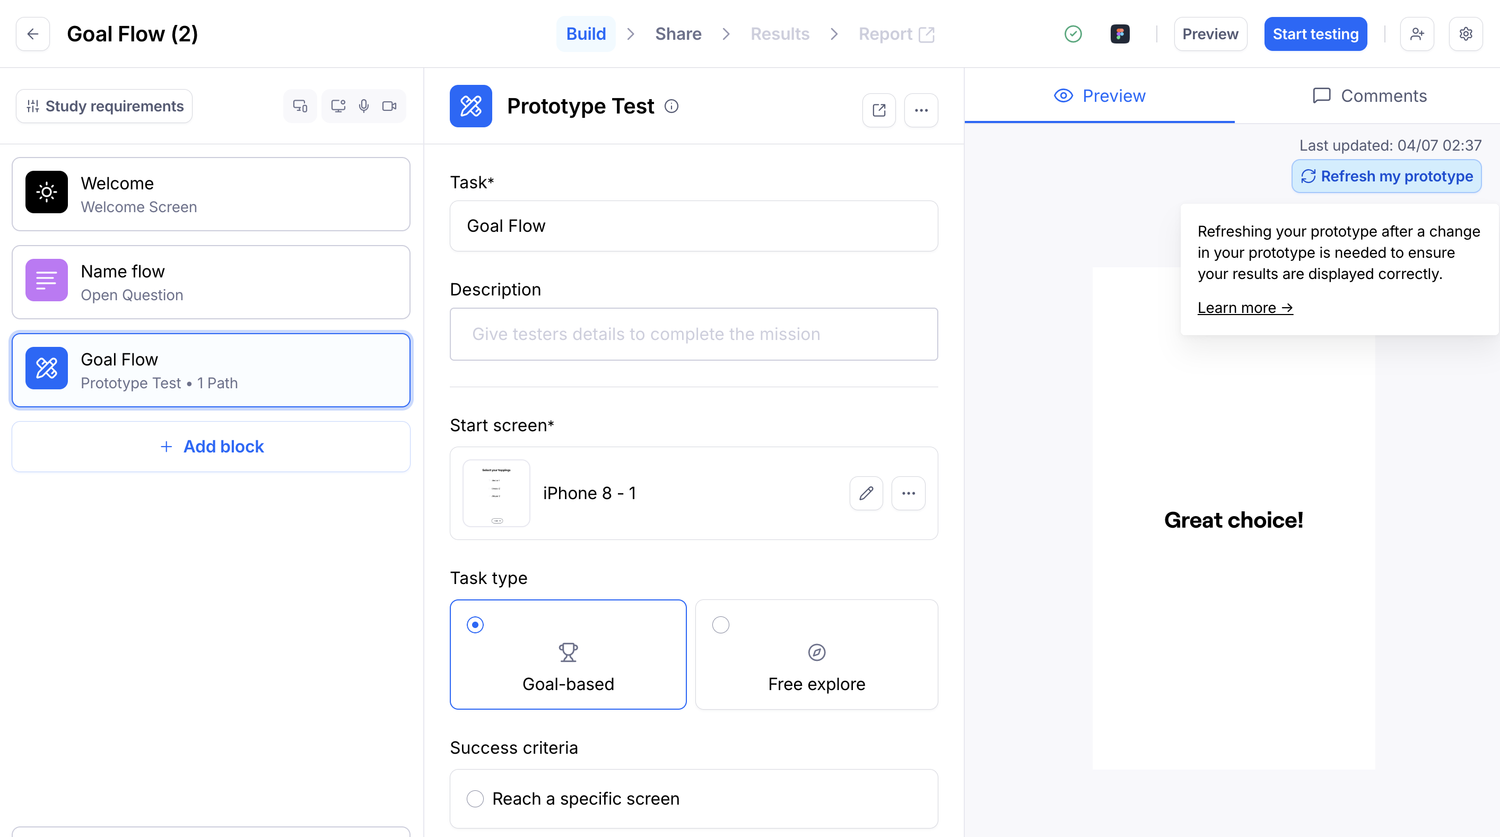Open prototype in new window icon
Screen dimensions: 1500x837
tap(879, 110)
